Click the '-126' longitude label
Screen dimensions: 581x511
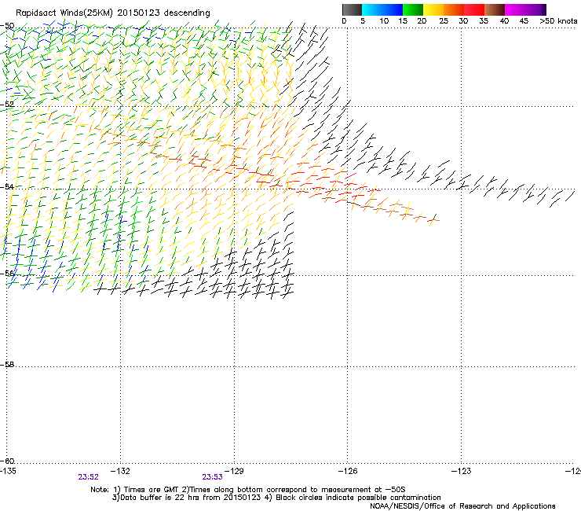tap(348, 471)
